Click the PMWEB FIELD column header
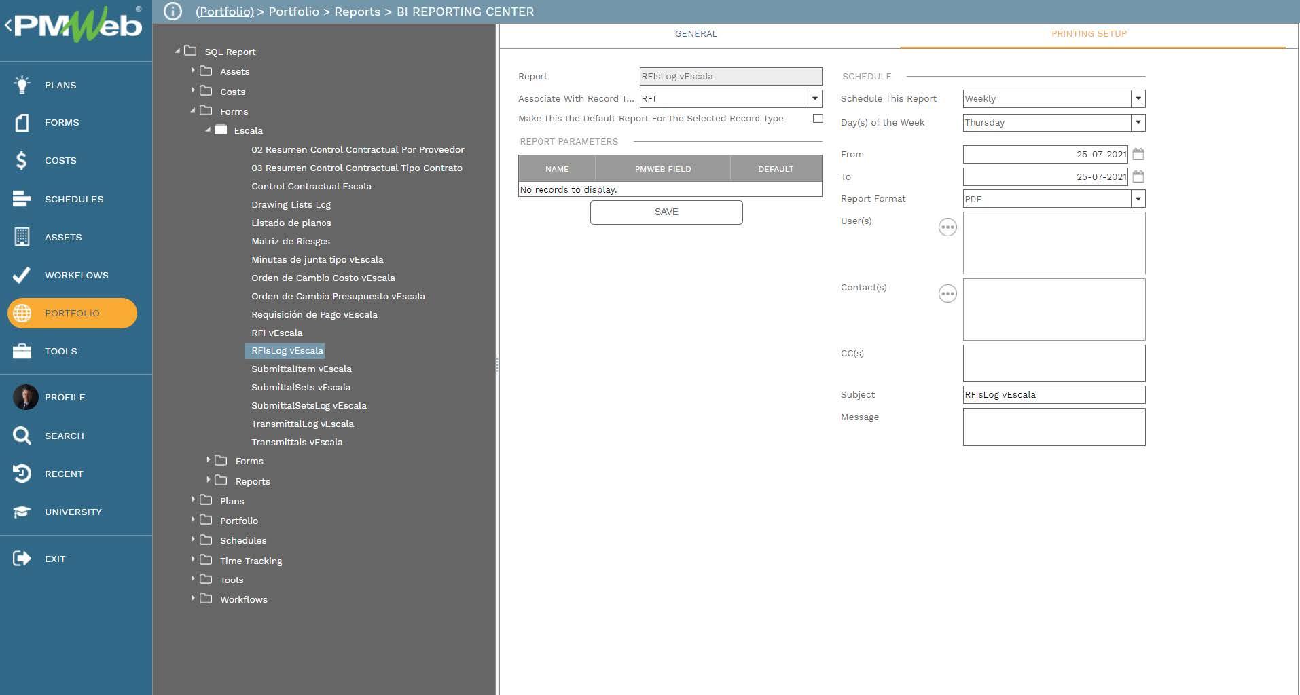This screenshot has width=1300, height=695. pos(663,169)
